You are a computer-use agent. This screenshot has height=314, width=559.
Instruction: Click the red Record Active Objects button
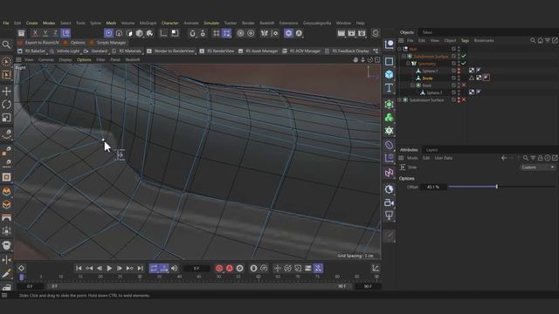[219, 268]
